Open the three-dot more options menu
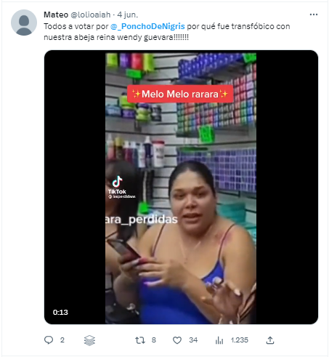329x357 pixels. pos(314,15)
